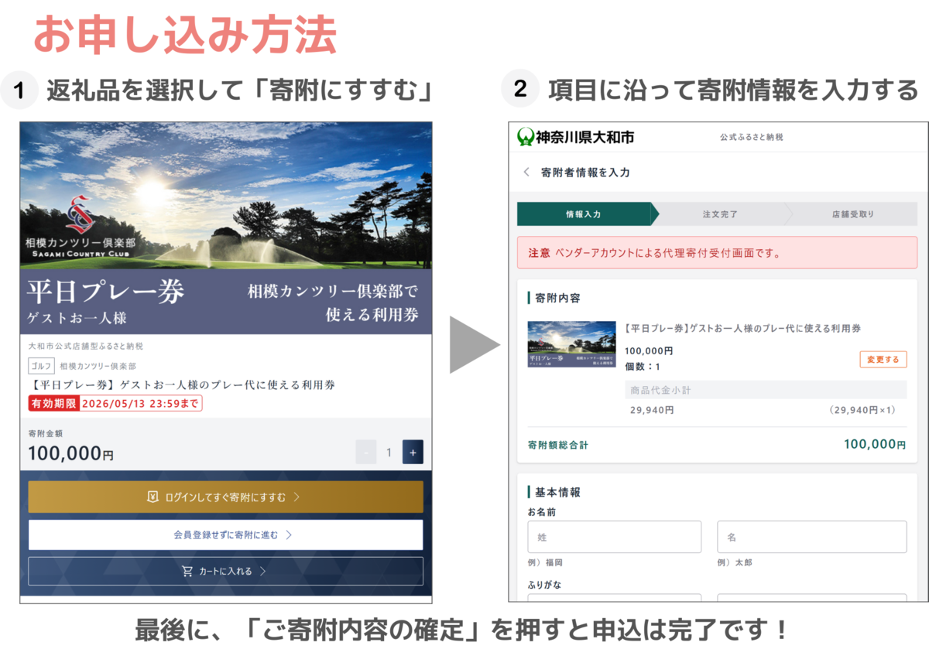Screen dimensions: 929x656
Task: Click the 平日プレー券 thumbnail in 寄附内容
Action: [560, 344]
